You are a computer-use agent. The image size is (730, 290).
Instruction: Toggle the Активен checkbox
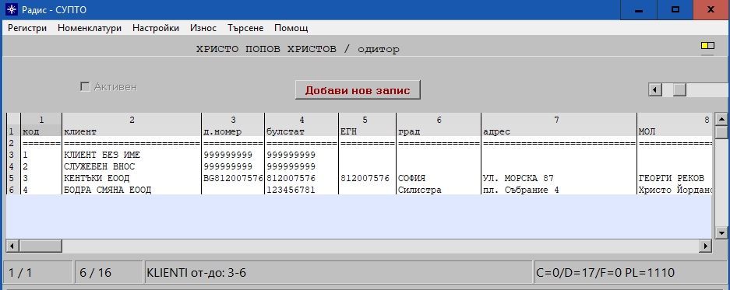click(x=85, y=87)
